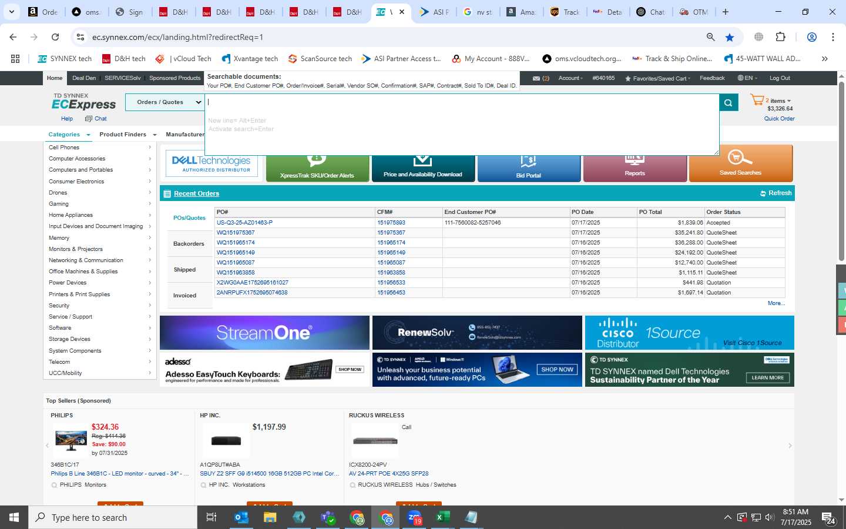846x529 pixels.
Task: Open Sponsored Products menu item
Action: pyautogui.click(x=175, y=78)
